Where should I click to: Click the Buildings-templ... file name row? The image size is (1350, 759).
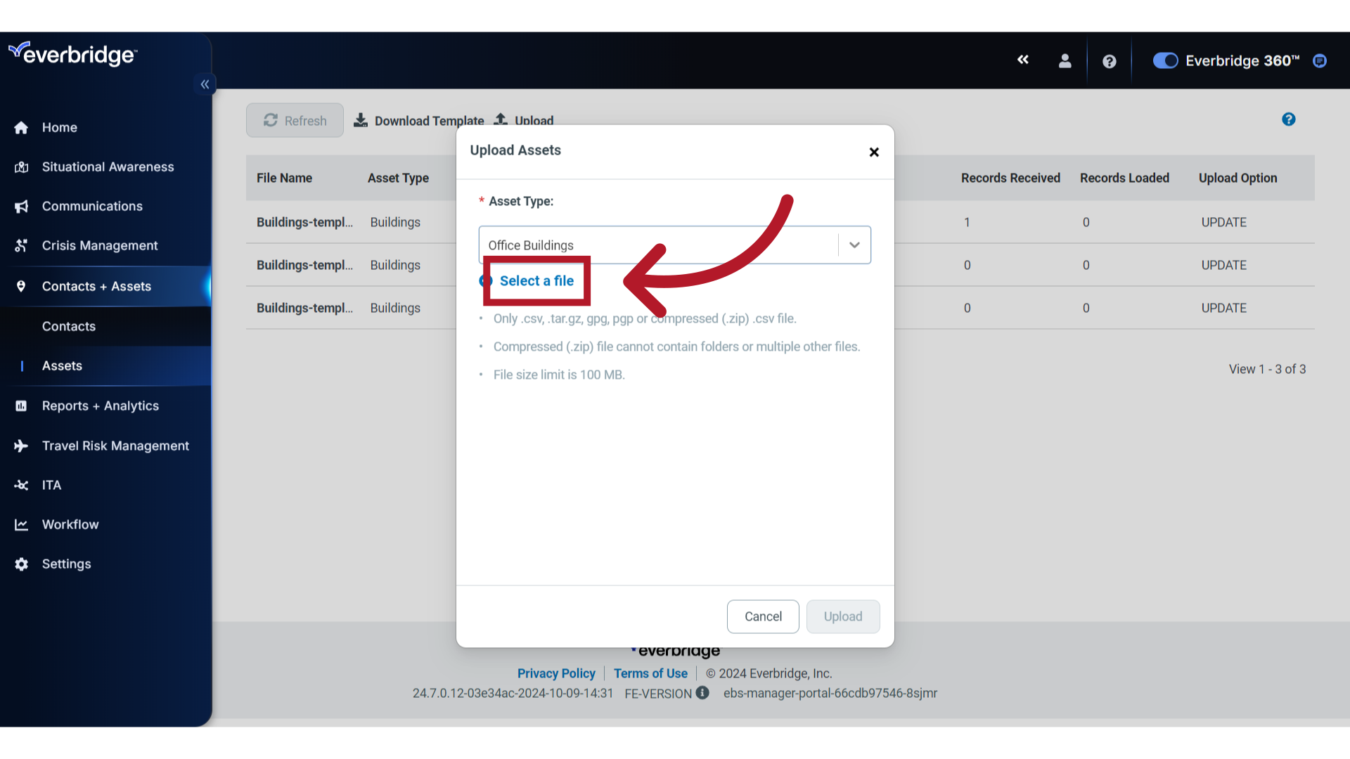[306, 221]
